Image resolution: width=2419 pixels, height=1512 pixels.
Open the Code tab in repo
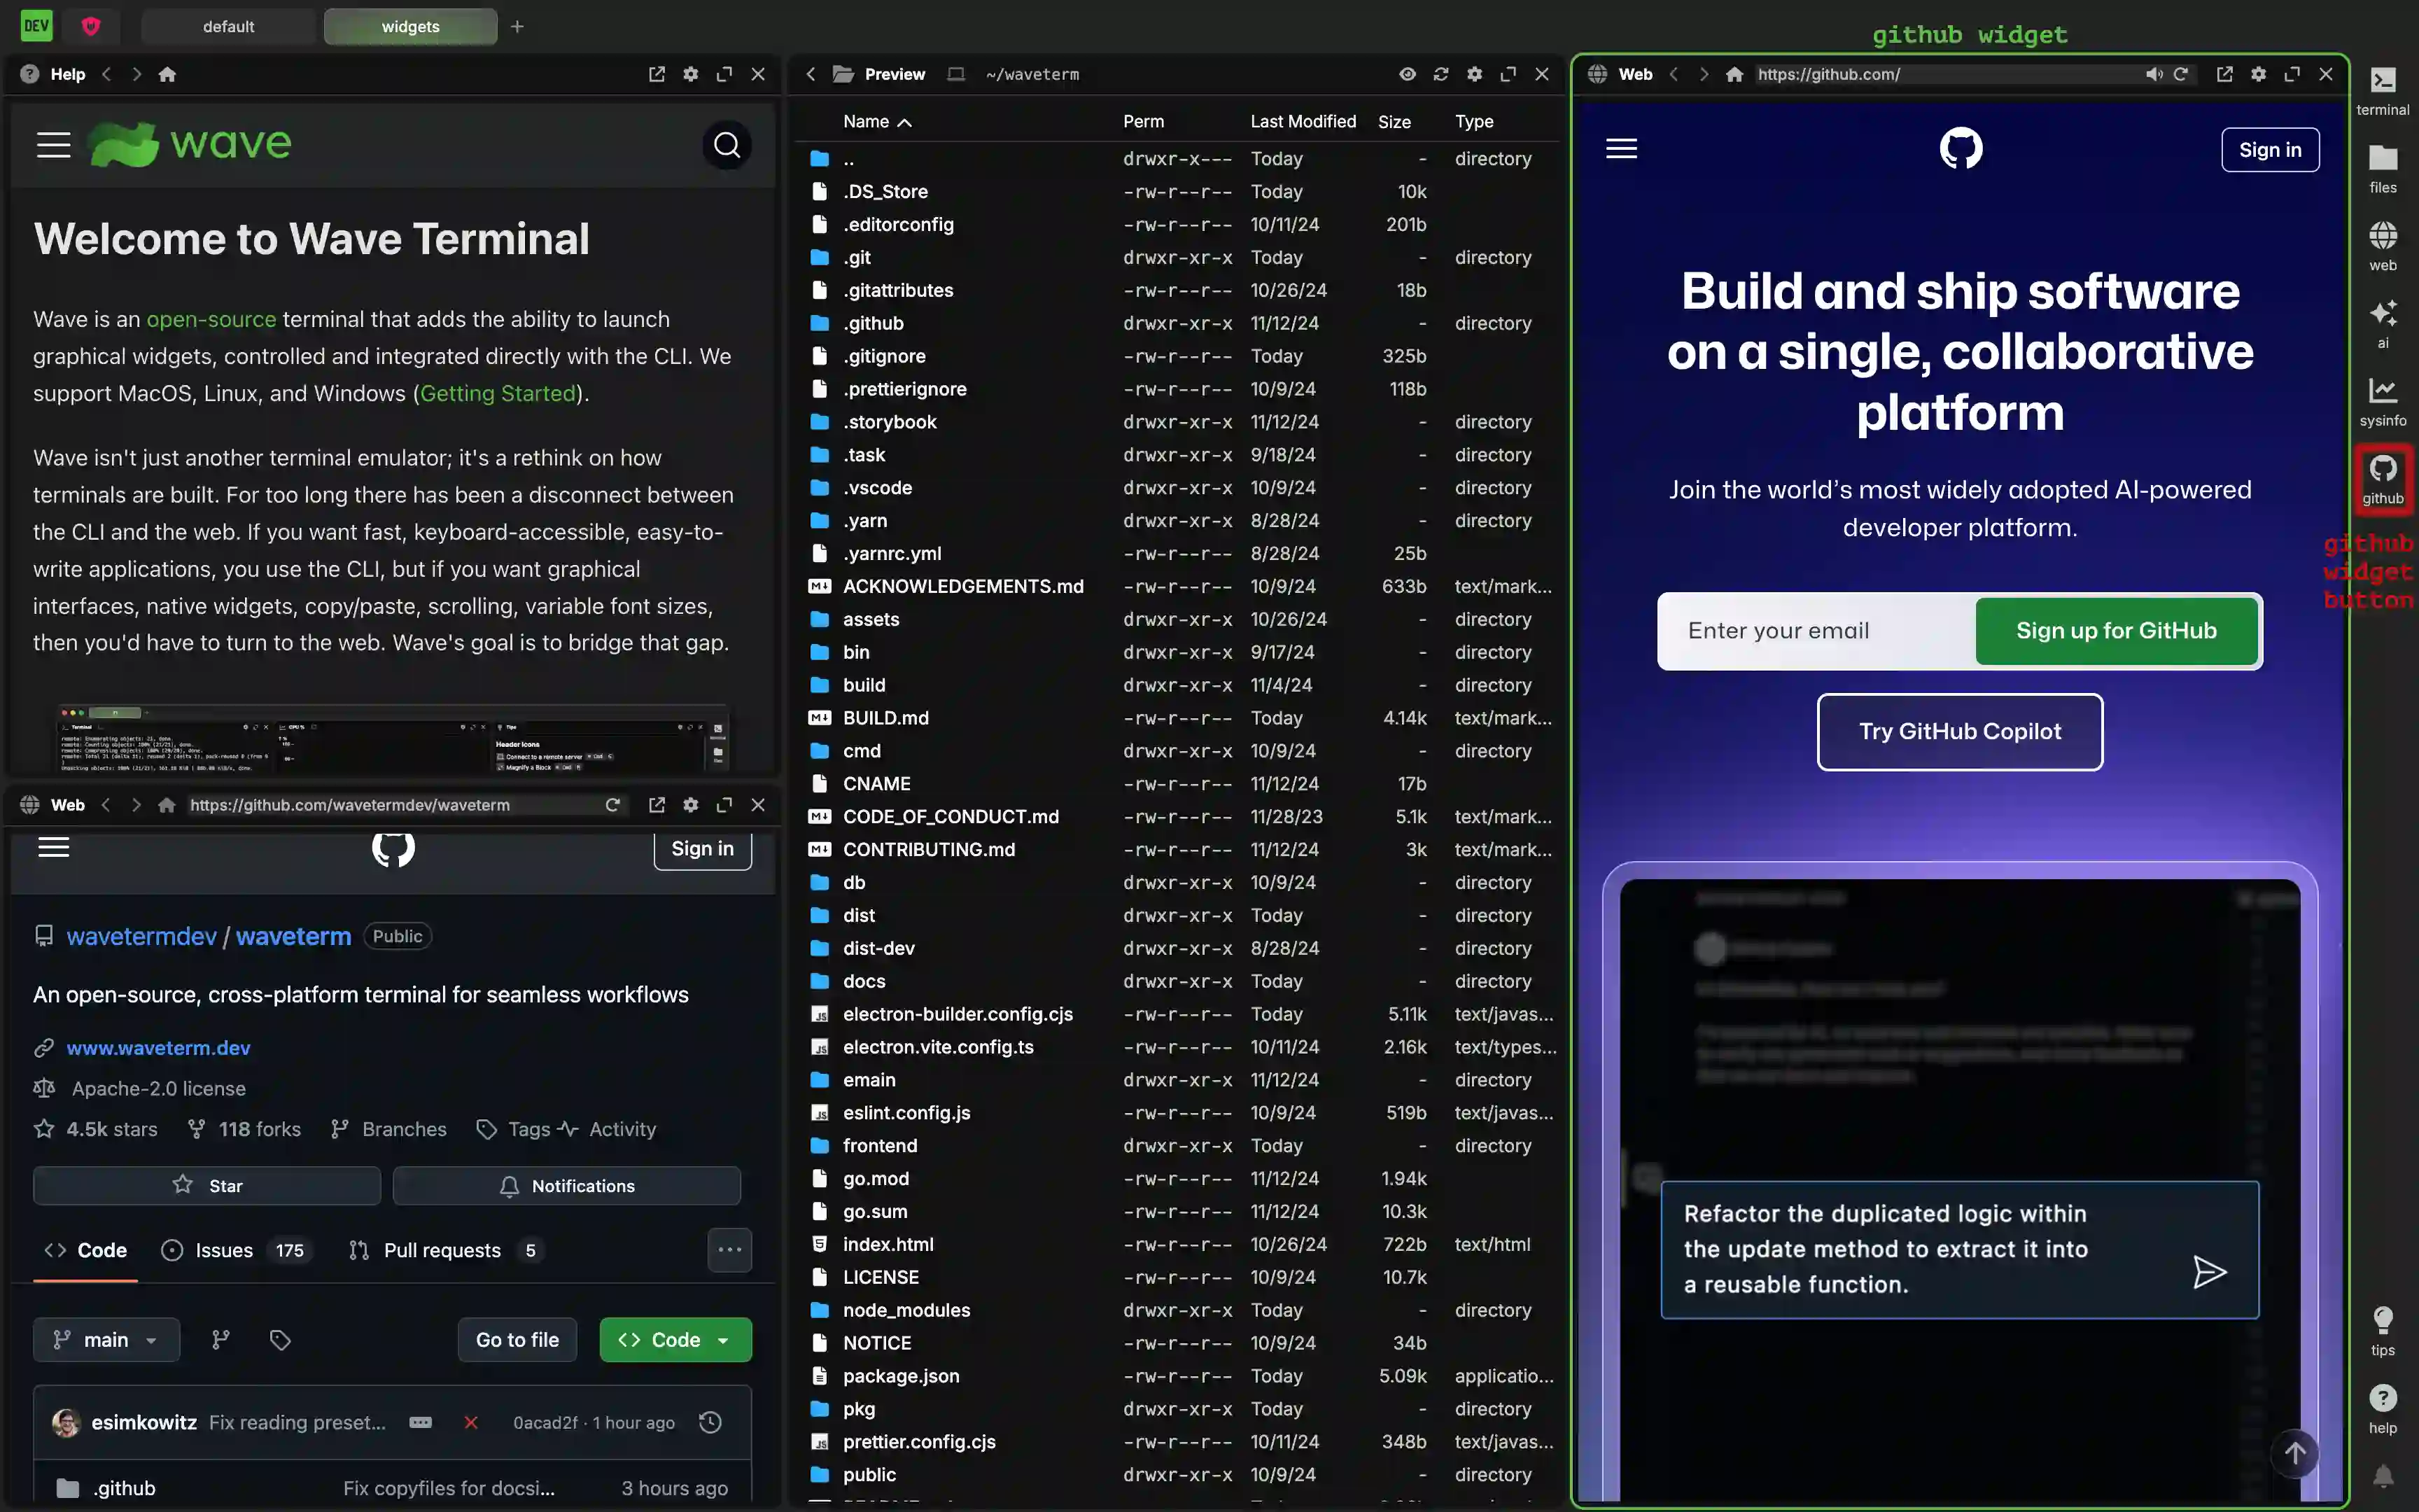(86, 1250)
